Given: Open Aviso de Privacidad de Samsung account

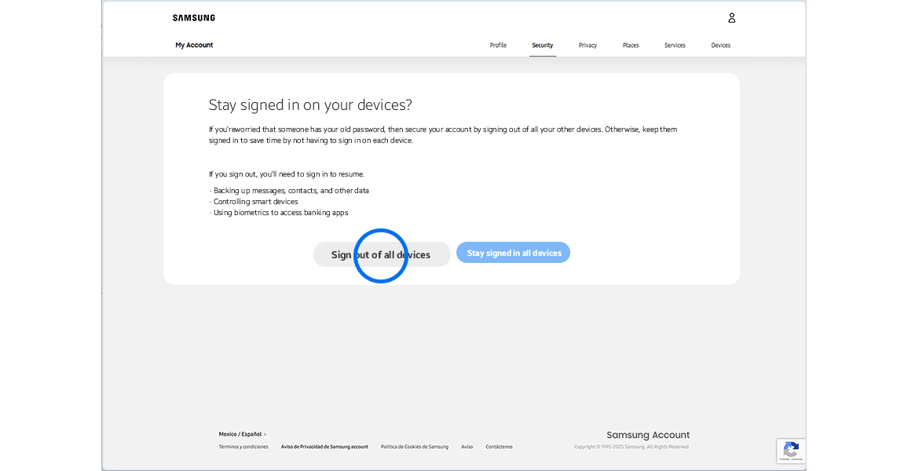Looking at the screenshot, I should pyautogui.click(x=324, y=446).
